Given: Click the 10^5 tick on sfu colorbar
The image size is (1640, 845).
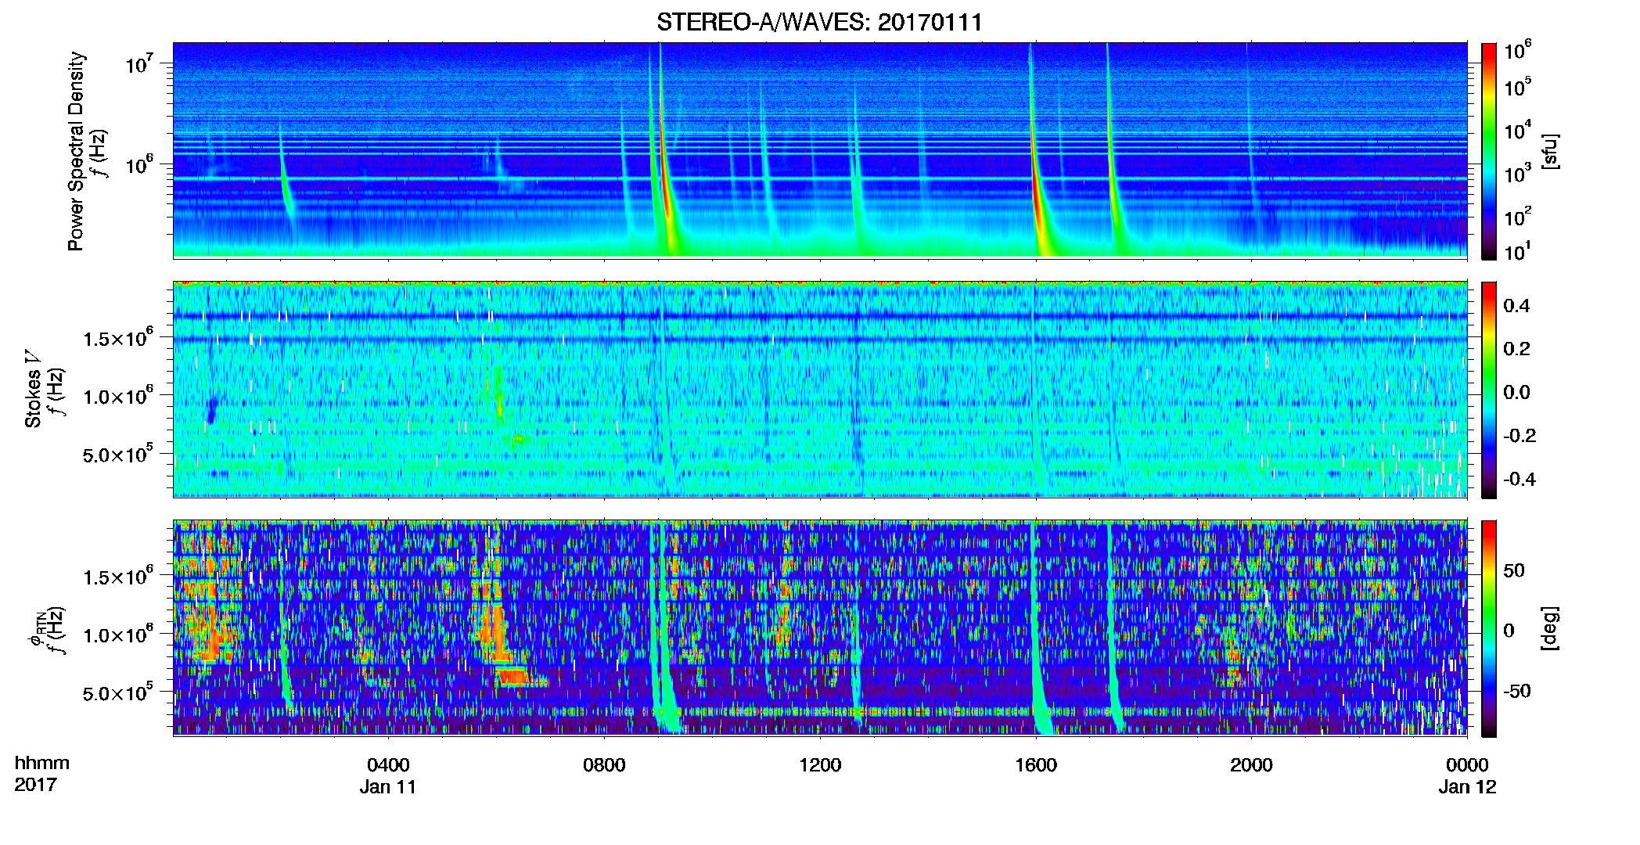Looking at the screenshot, I should click(x=1517, y=87).
